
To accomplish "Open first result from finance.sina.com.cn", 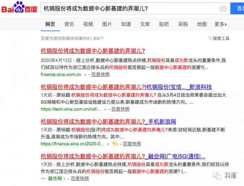I will (93, 51).
